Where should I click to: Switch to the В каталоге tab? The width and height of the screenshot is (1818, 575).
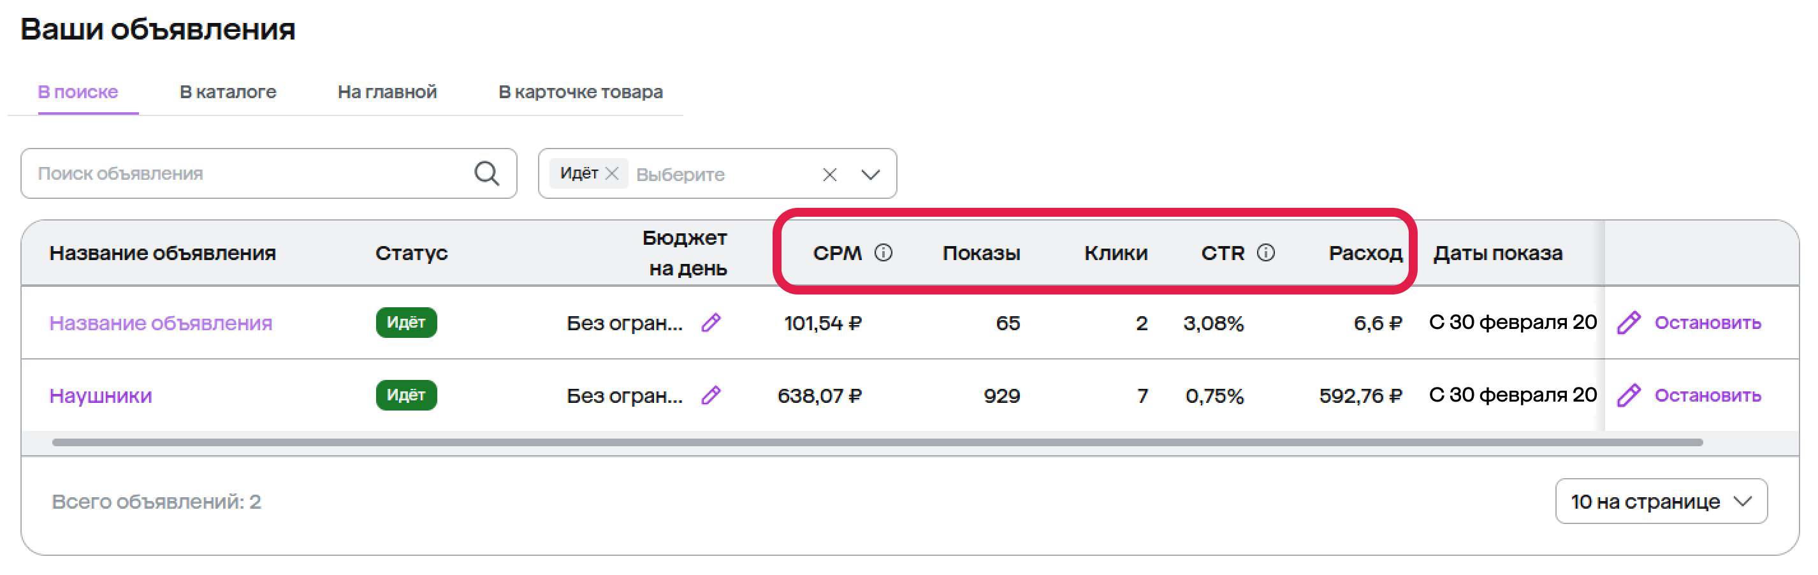228,92
